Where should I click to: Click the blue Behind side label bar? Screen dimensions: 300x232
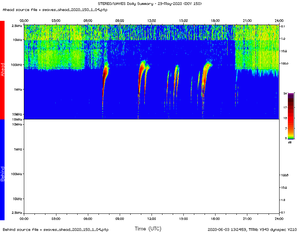[2, 169]
